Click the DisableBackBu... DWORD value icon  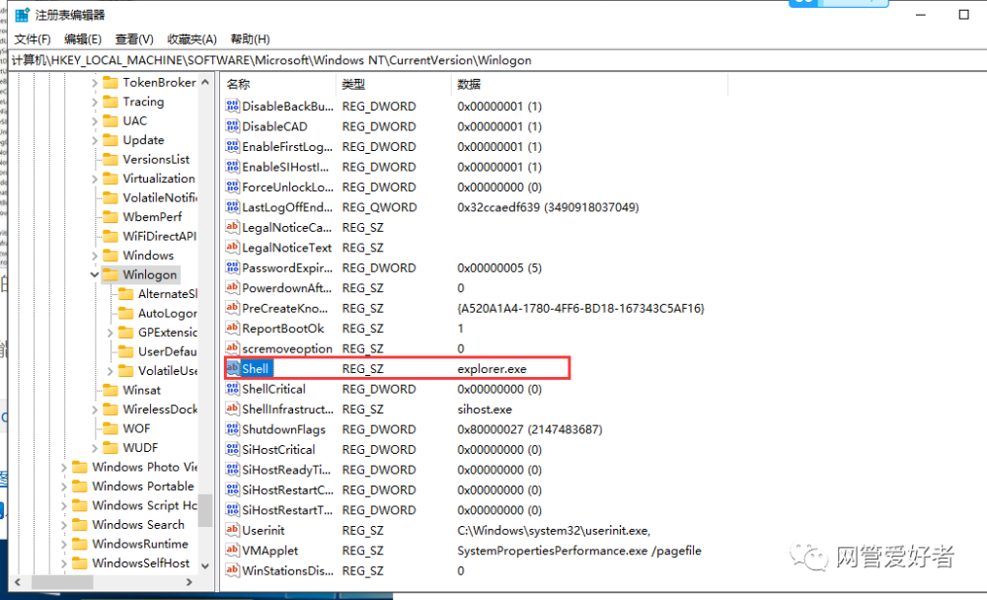pyautogui.click(x=232, y=106)
